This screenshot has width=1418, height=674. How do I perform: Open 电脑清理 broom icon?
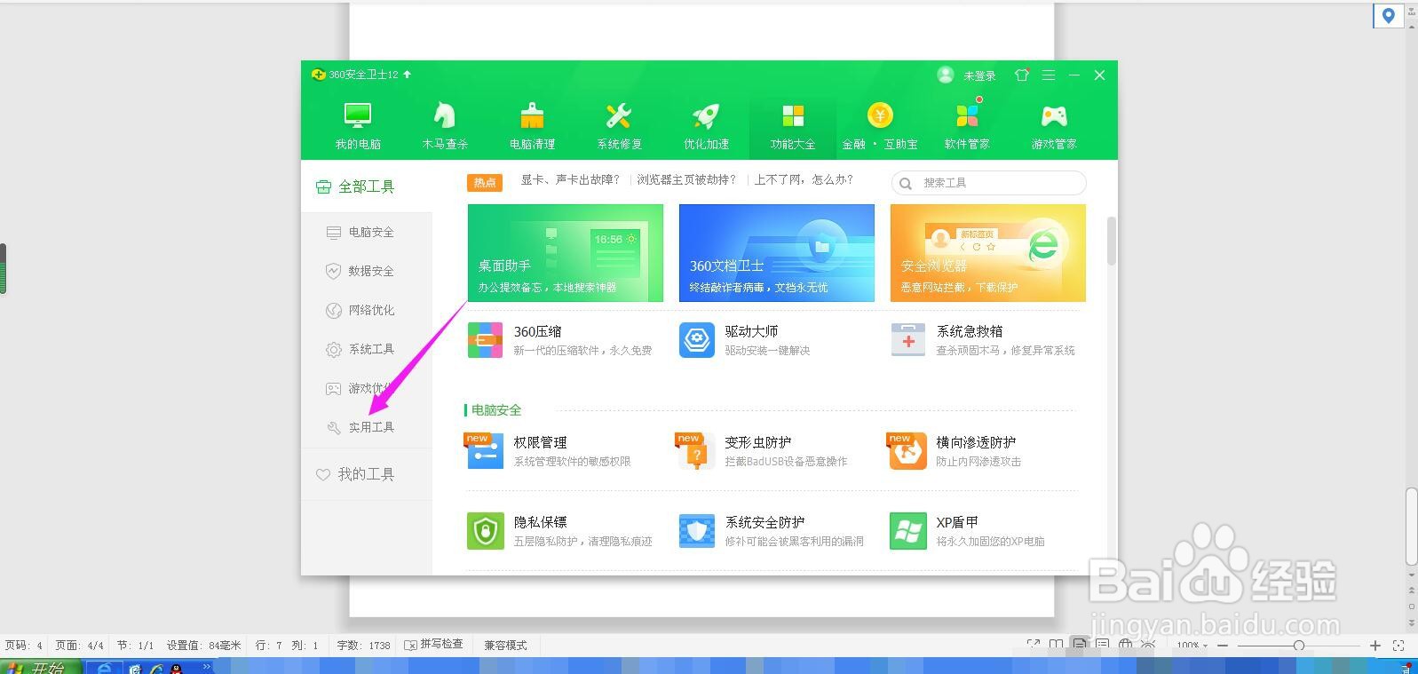pos(532,116)
